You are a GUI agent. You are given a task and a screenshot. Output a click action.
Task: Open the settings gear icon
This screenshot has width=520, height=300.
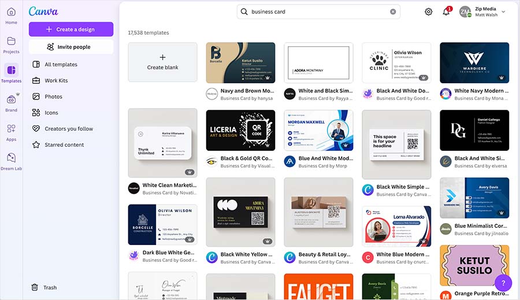429,12
